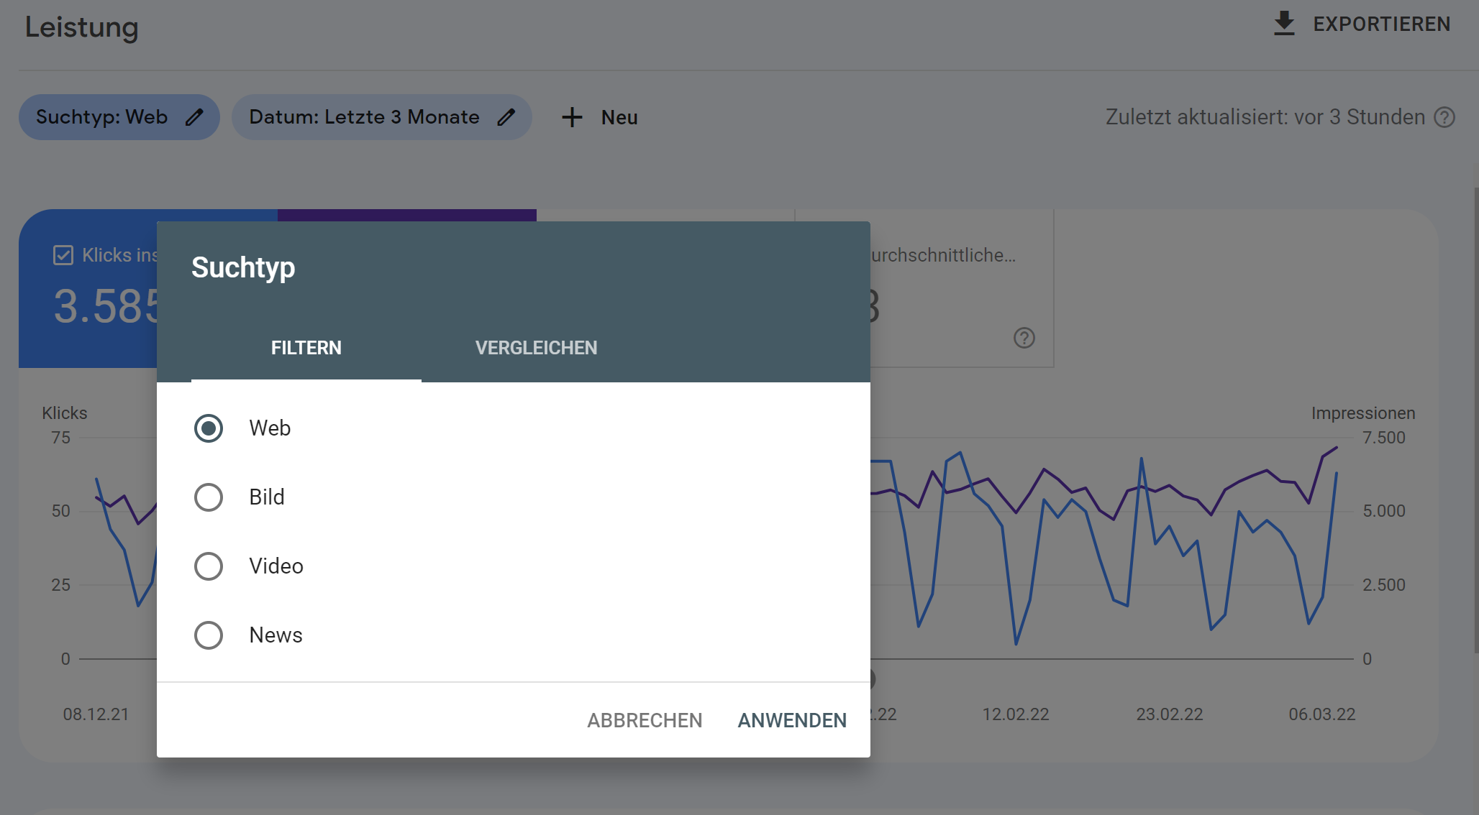Image resolution: width=1479 pixels, height=815 pixels.
Task: Edit the Suchtyp: Web filter pencil
Action: 194,117
